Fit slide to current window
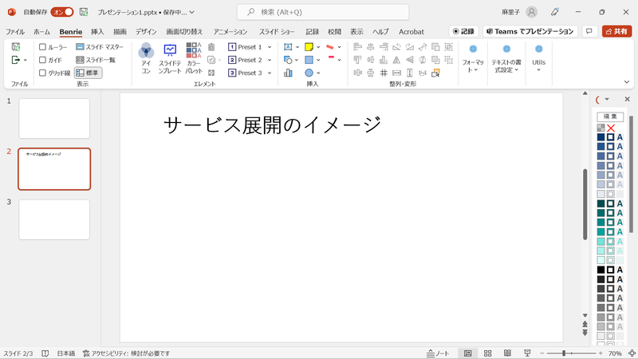Screen dimensions: 638x359 pos(632,353)
